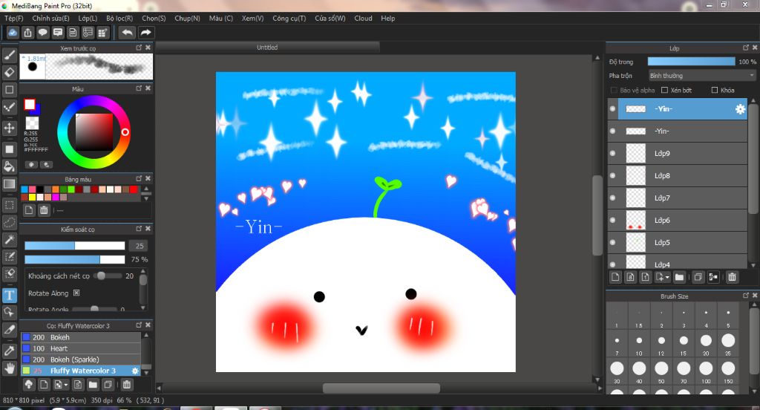Choose the Magic Wand tool
The width and height of the screenshot is (760, 410).
(9, 239)
